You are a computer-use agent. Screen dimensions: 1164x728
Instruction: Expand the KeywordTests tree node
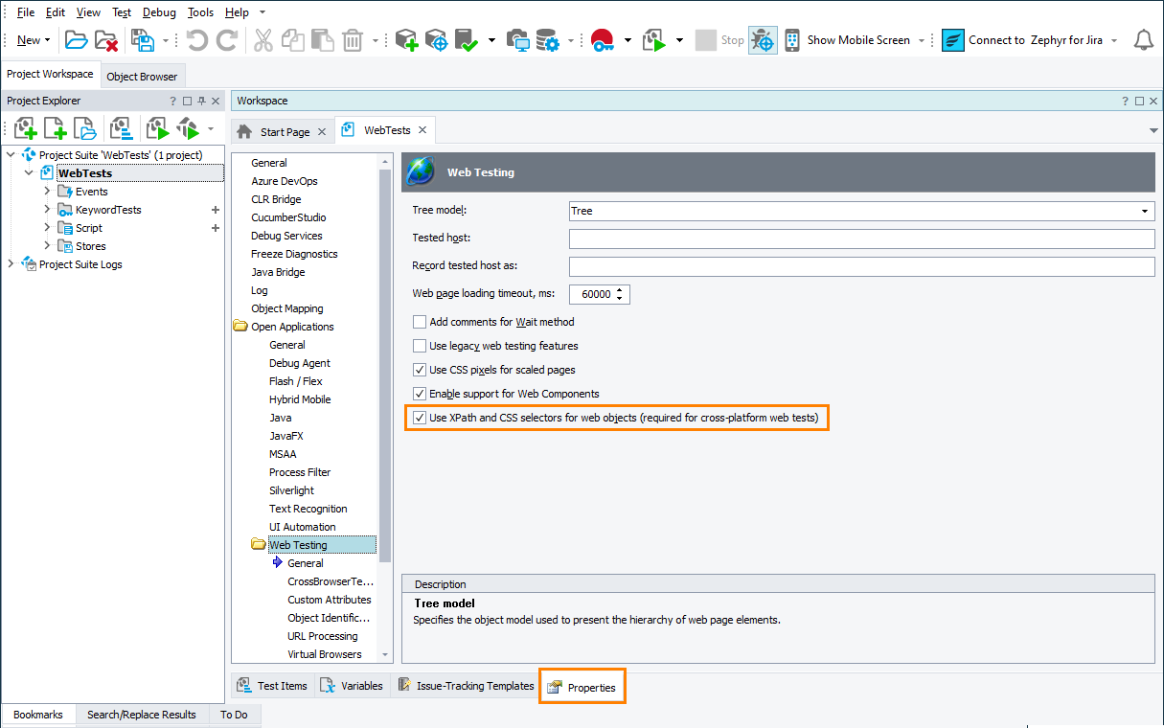point(47,210)
